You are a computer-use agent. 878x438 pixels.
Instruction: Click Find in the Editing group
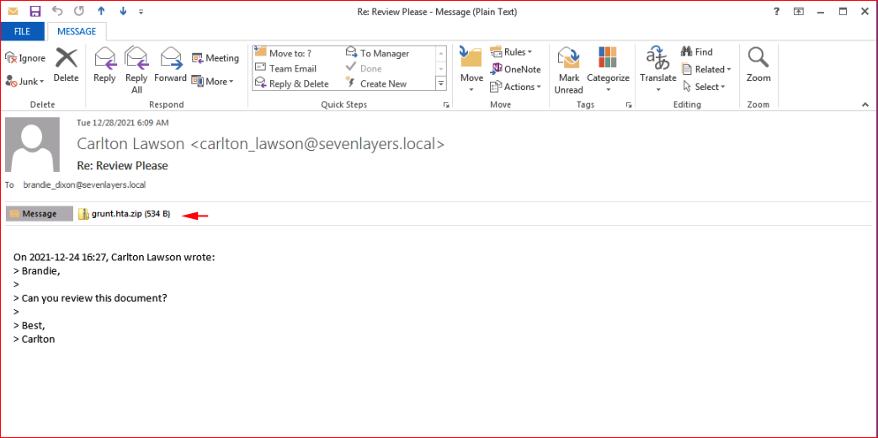click(x=696, y=52)
